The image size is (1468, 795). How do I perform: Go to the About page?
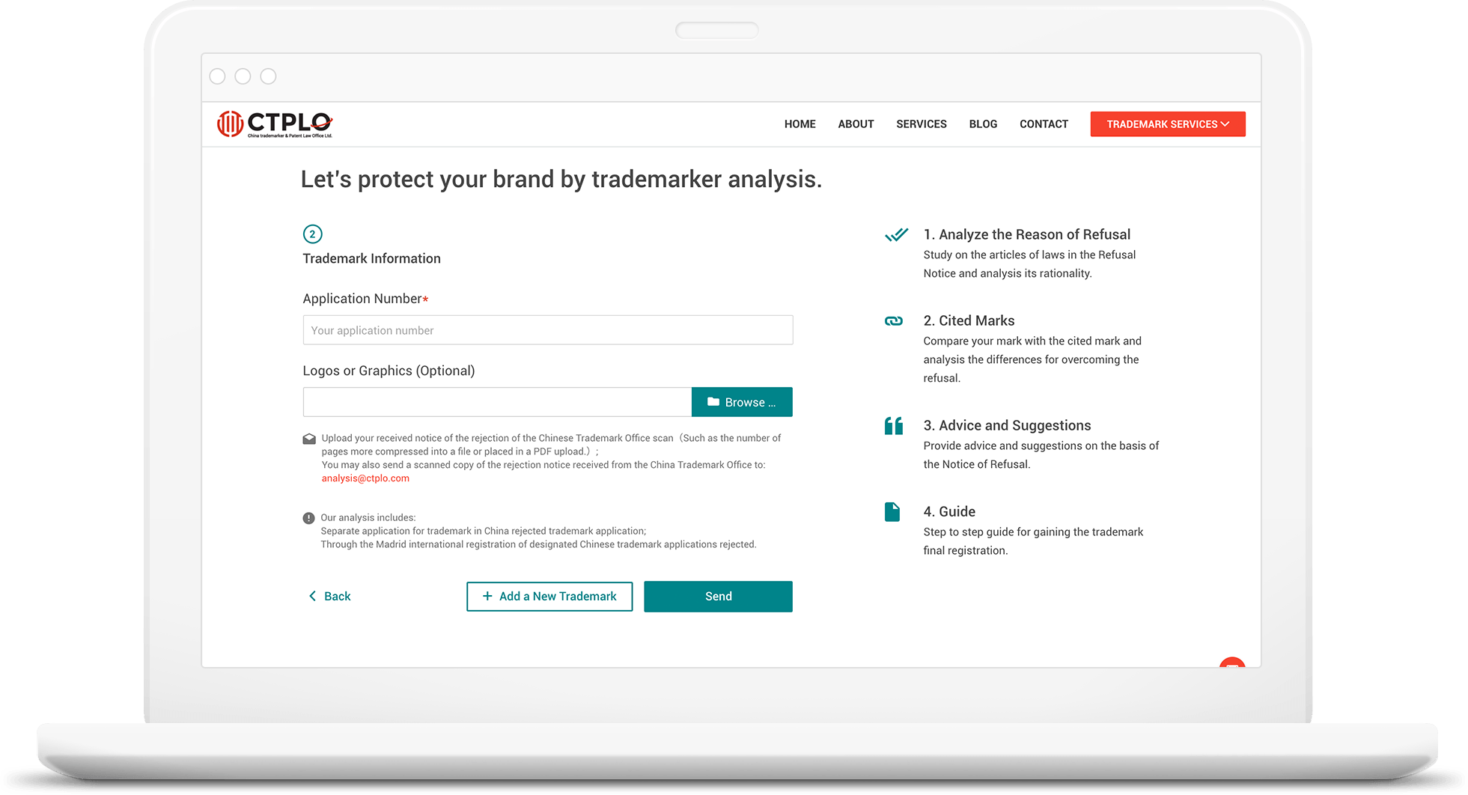tap(856, 124)
